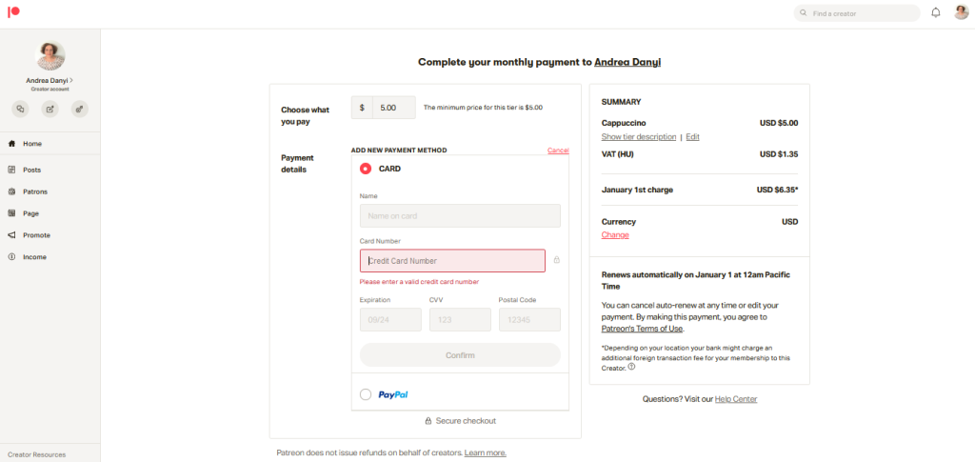Click the sidebar profile photo
This screenshot has height=462, width=975.
pyautogui.click(x=50, y=56)
